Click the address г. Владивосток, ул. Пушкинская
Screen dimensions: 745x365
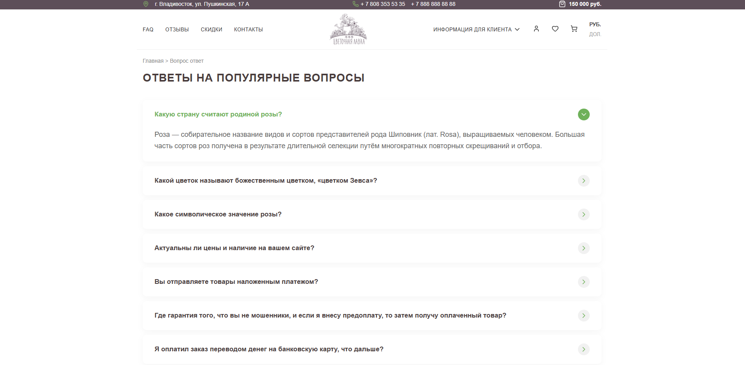[x=202, y=4]
